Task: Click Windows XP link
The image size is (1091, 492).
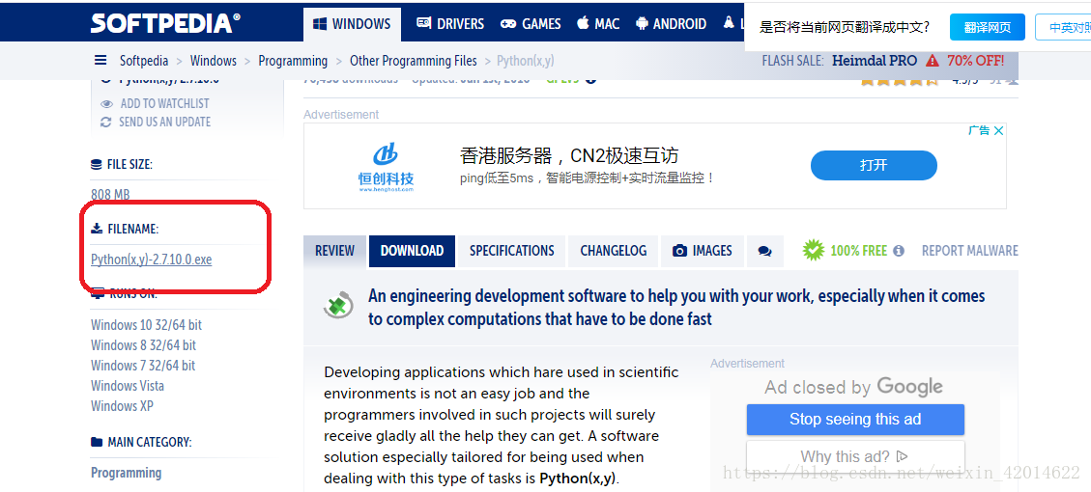Action: [122, 406]
